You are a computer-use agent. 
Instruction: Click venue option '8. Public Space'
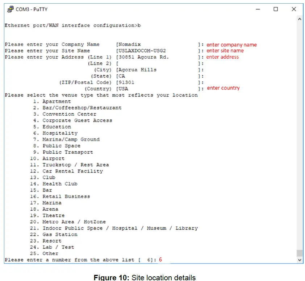pyautogui.click(x=57, y=146)
